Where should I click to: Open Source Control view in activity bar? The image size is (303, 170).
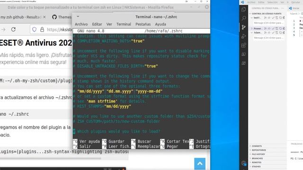tap(244, 27)
